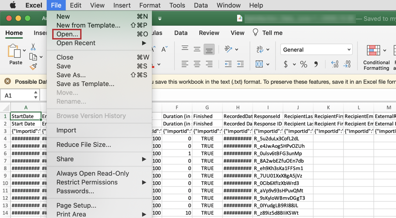Open the Apple menu
The image size is (396, 218).
click(x=13, y=5)
